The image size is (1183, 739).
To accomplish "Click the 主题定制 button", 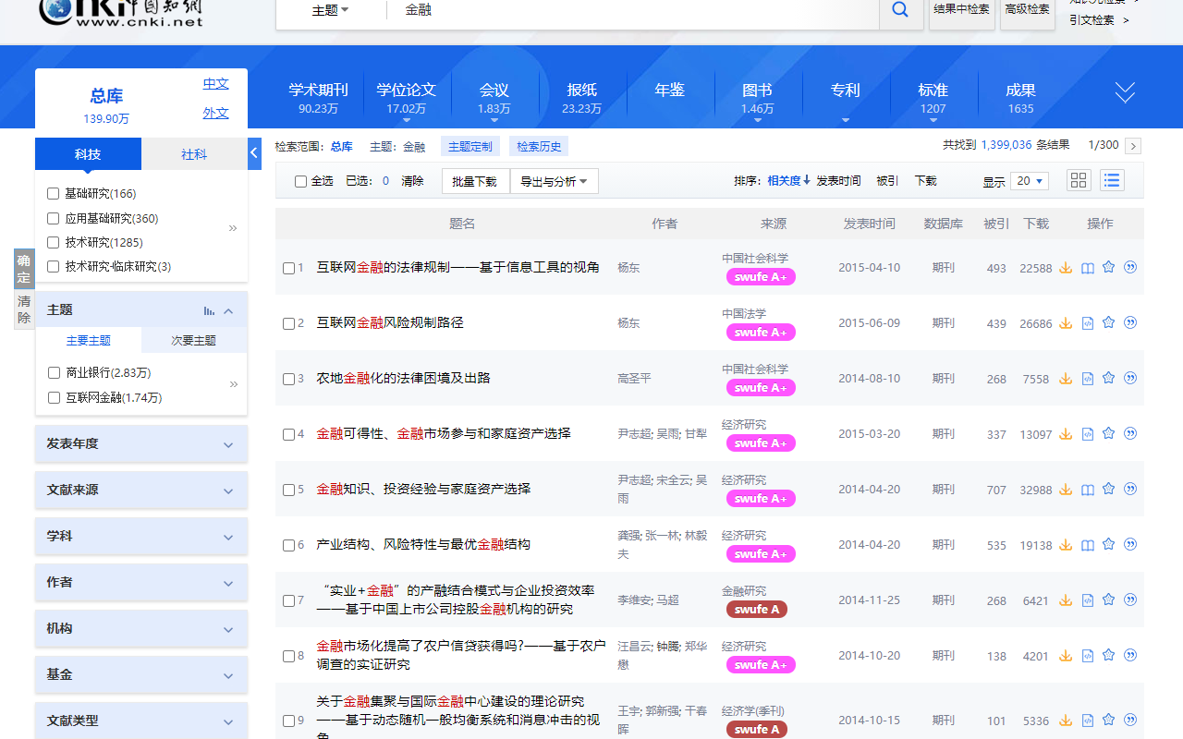I will click(470, 146).
